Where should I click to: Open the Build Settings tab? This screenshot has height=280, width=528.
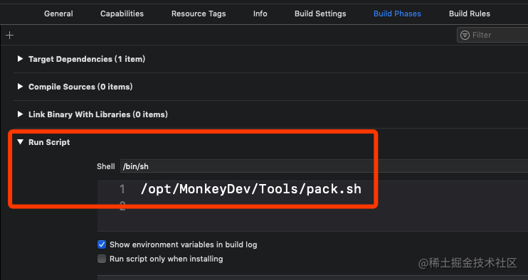coord(320,14)
